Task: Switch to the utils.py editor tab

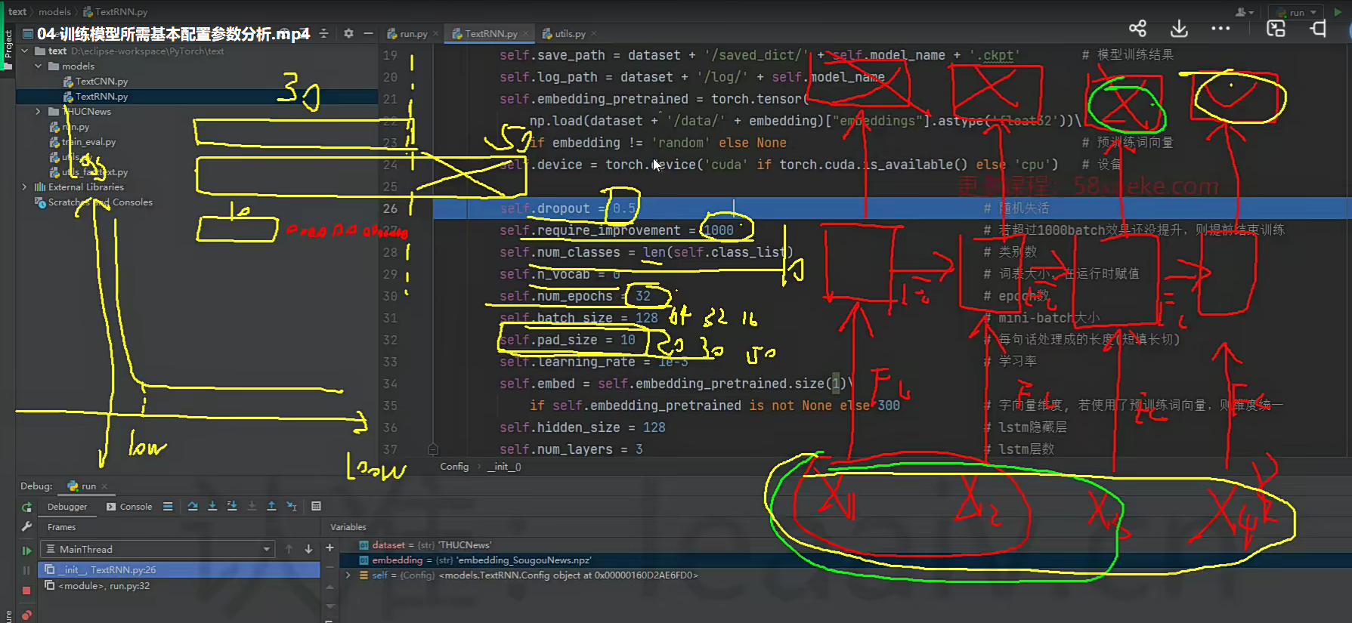Action: (x=569, y=34)
